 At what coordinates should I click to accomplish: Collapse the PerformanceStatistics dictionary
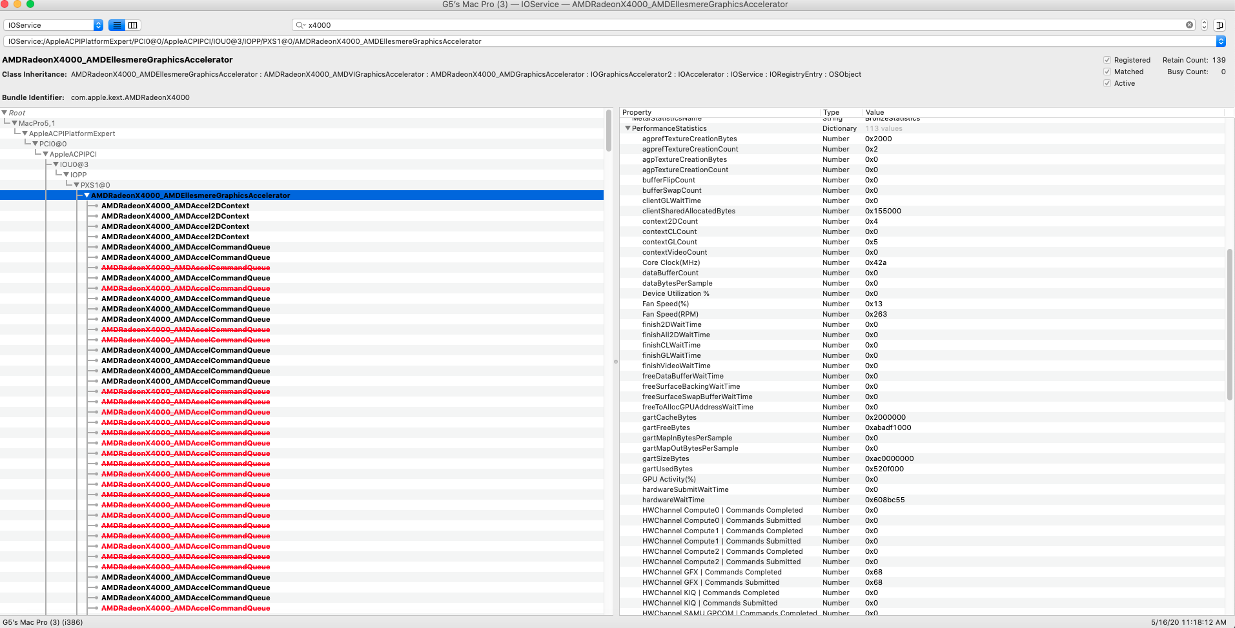[628, 128]
